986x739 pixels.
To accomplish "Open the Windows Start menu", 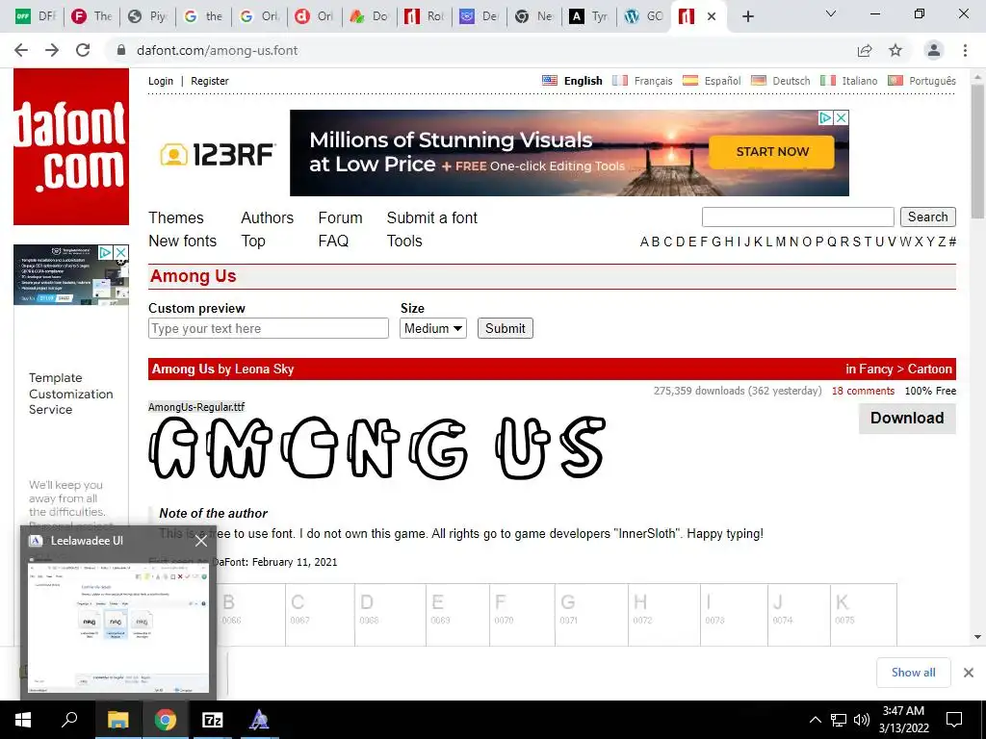I will click(x=23, y=720).
